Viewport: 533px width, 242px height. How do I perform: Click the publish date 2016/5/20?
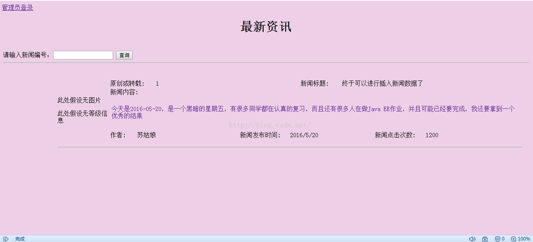tap(304, 135)
